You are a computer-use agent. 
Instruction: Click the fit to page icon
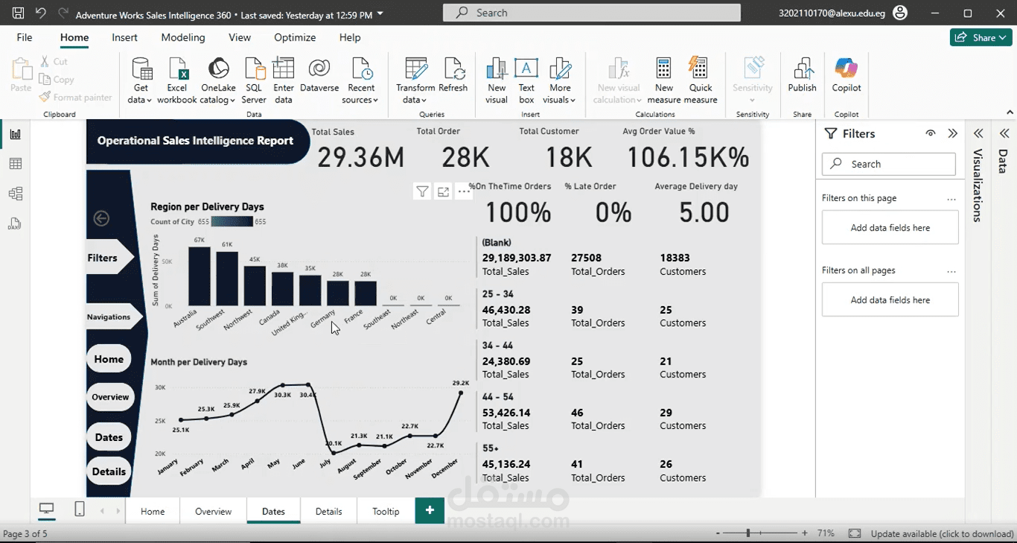coord(855,533)
